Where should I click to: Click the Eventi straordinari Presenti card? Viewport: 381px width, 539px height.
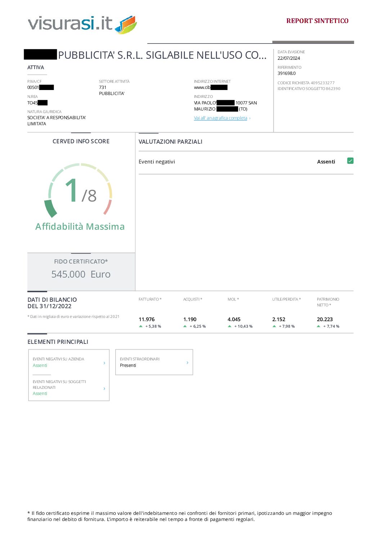(154, 362)
